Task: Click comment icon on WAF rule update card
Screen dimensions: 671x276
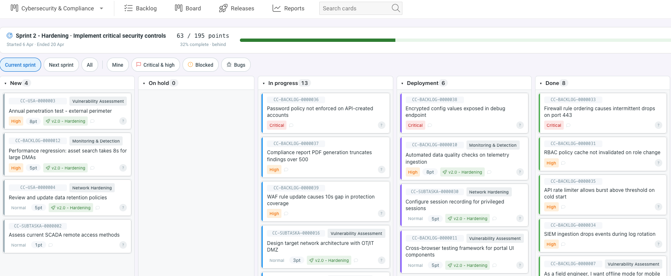Action: point(286,214)
